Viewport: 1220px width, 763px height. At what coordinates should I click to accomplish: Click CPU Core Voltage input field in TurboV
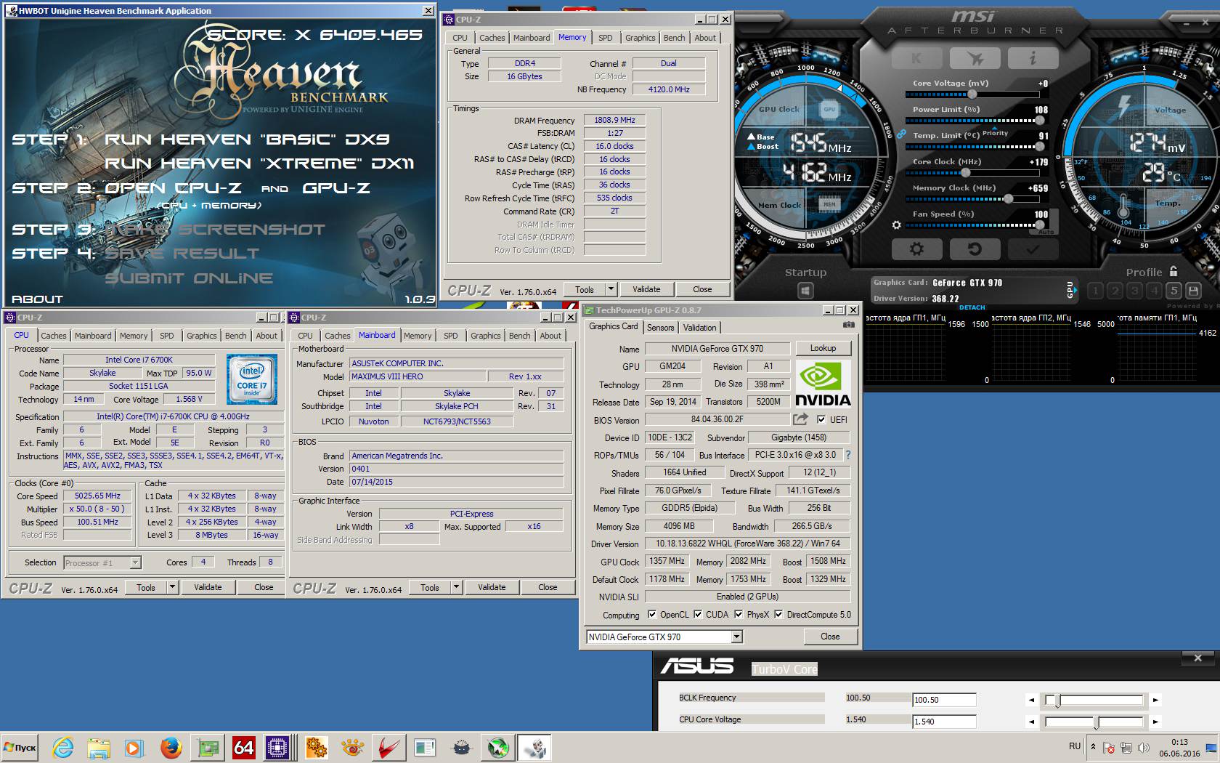(944, 722)
